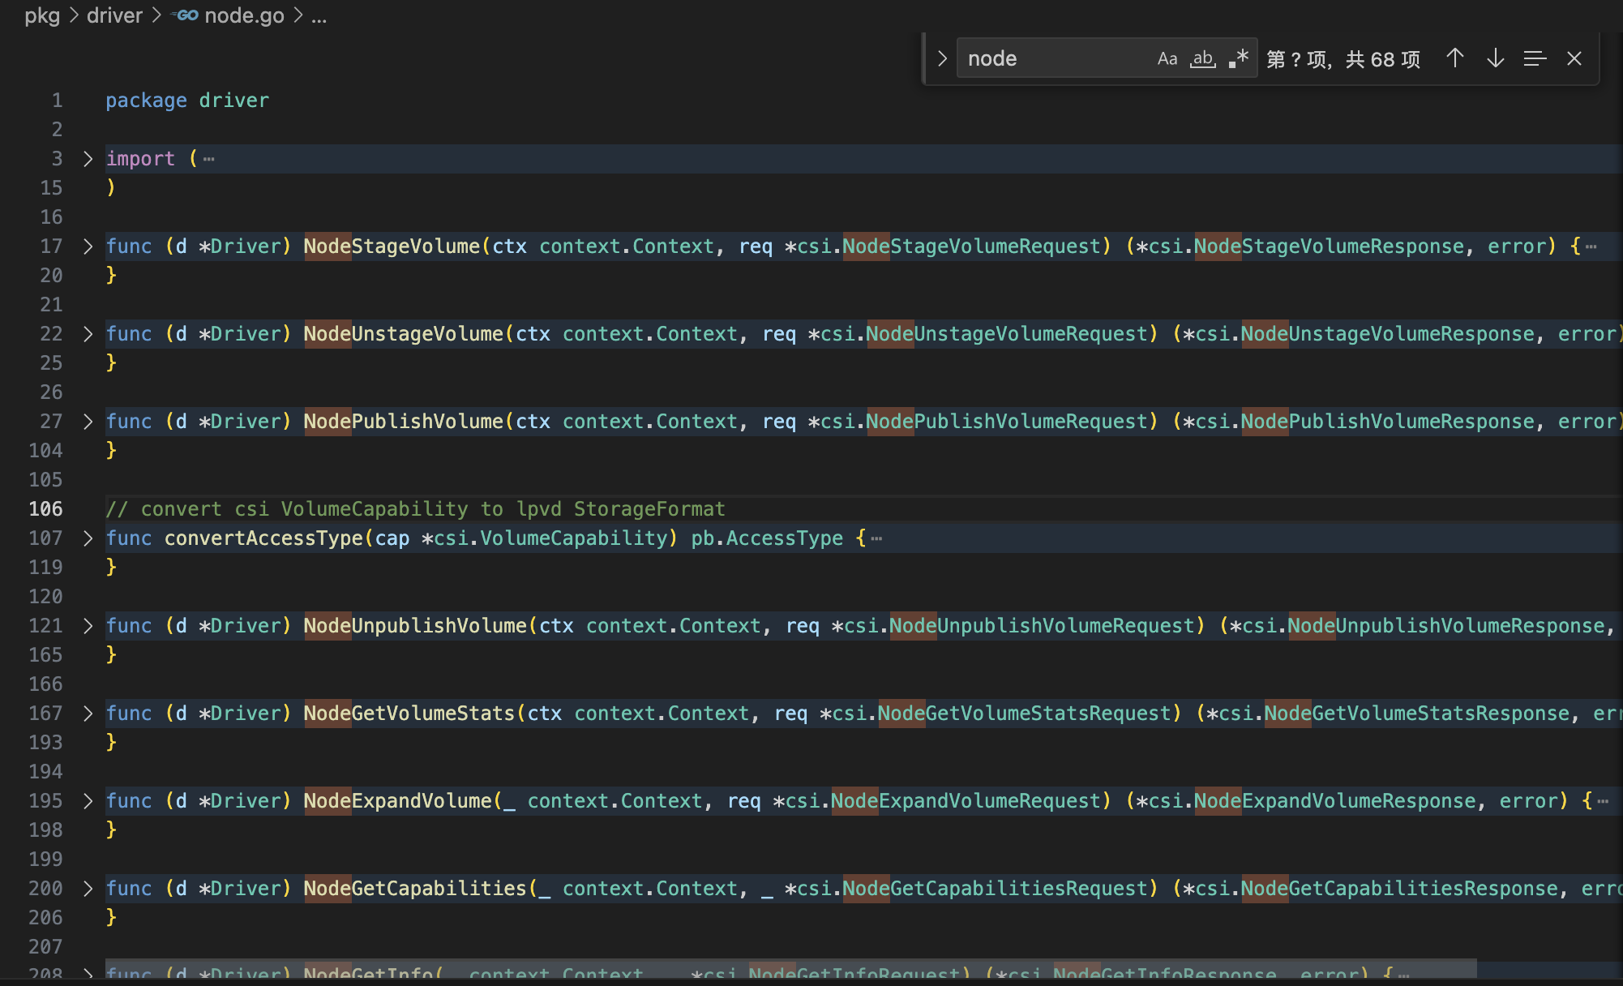Viewport: 1623px width, 986px height.
Task: Expand the Replace row chevron
Action: pos(942,58)
